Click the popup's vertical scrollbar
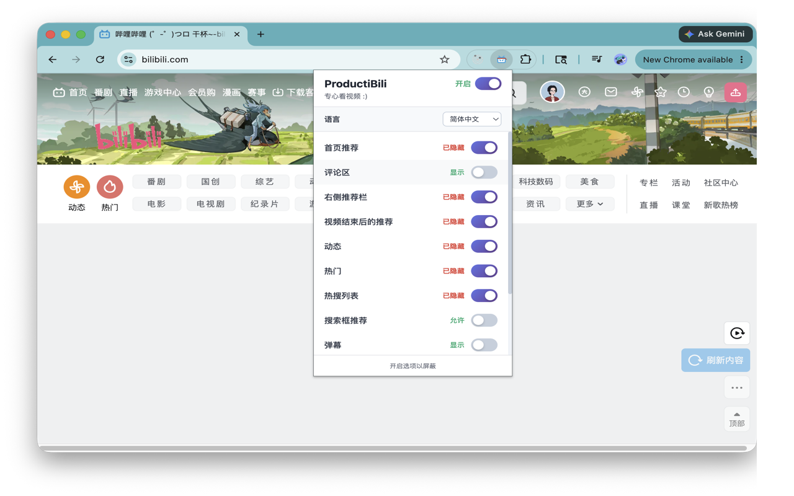Screen dimensions: 794x496 pos(510,213)
